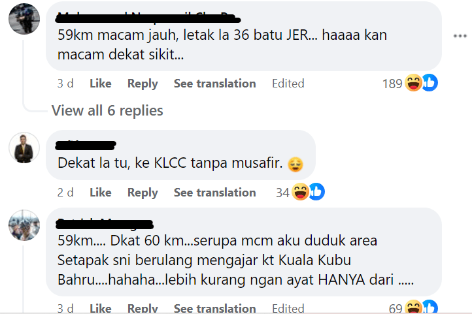Like the KLCC tanpa musafir comment
The image size is (472, 314).
coord(100,193)
